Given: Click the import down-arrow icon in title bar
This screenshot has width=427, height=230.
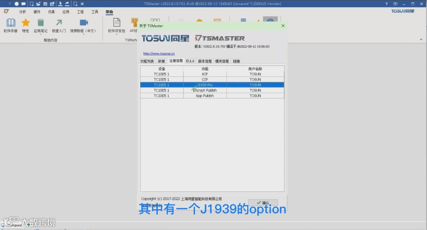Looking at the screenshot, I should coord(60,4).
